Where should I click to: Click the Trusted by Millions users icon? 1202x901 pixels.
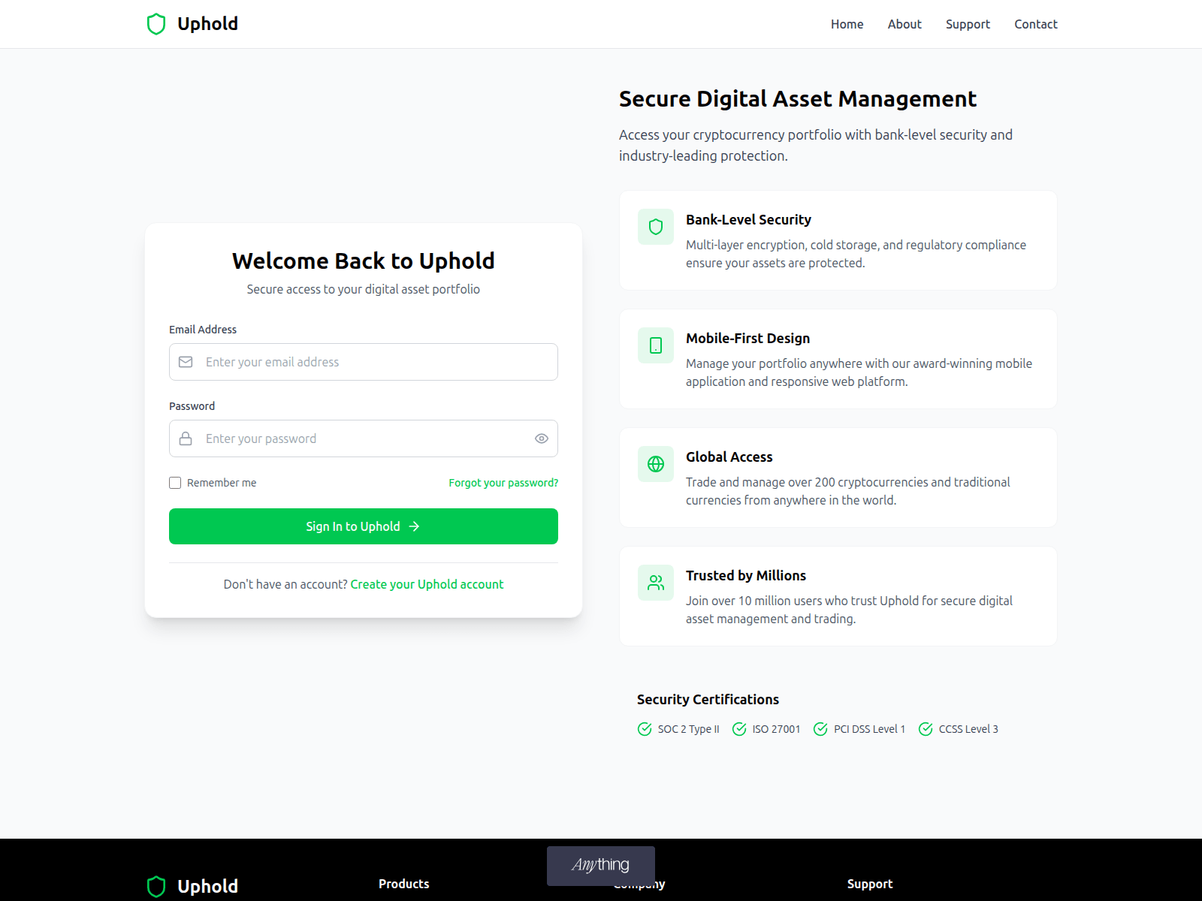pos(656,583)
